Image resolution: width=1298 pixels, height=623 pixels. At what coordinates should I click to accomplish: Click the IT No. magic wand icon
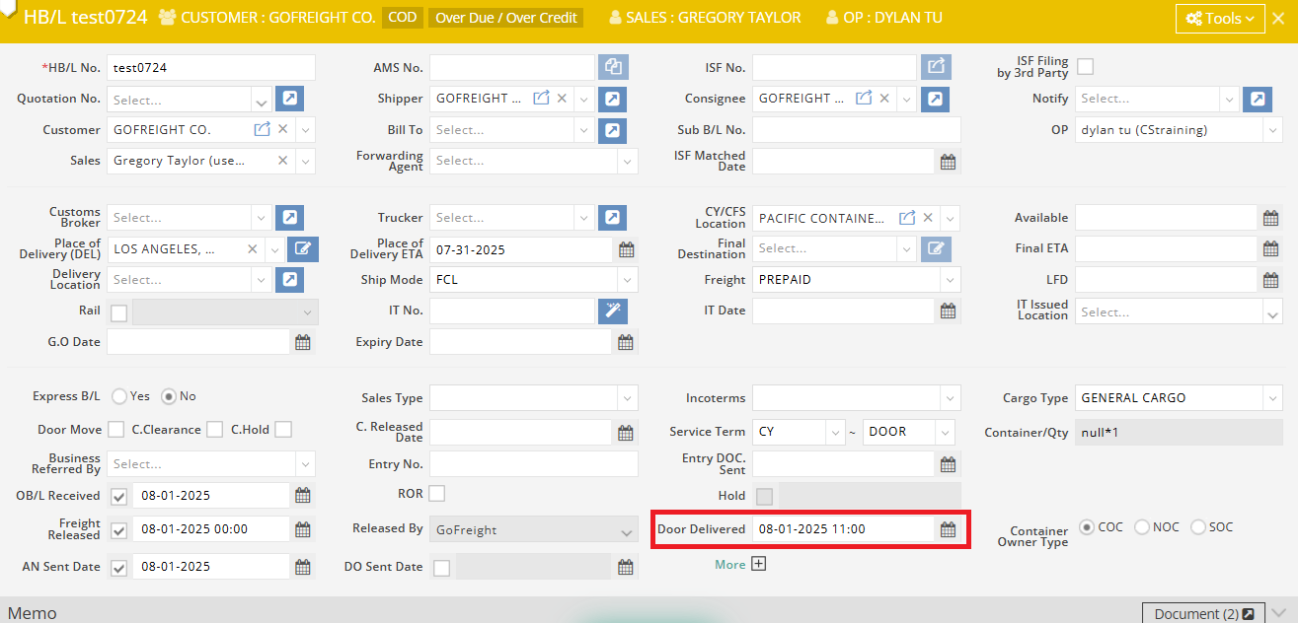613,311
